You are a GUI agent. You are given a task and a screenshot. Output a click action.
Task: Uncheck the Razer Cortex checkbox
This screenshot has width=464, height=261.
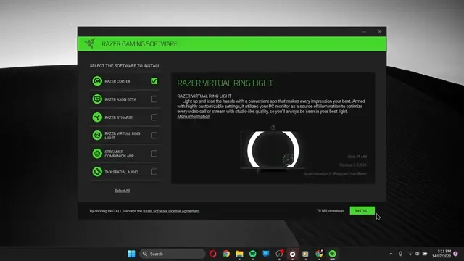(x=154, y=81)
